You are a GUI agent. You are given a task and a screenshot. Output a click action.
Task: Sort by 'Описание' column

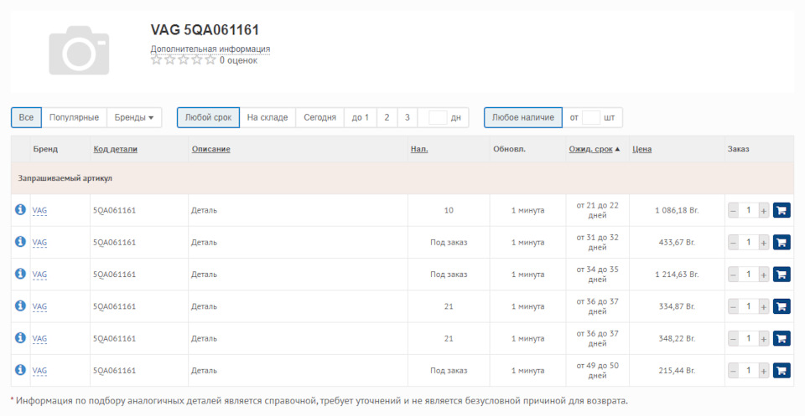click(211, 149)
